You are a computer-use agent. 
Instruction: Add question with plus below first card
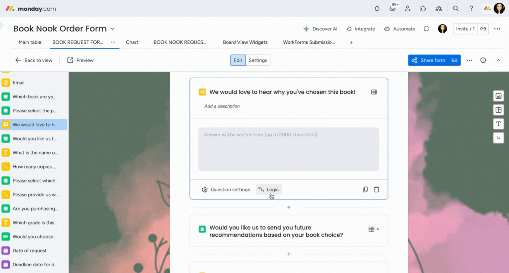click(x=289, y=207)
